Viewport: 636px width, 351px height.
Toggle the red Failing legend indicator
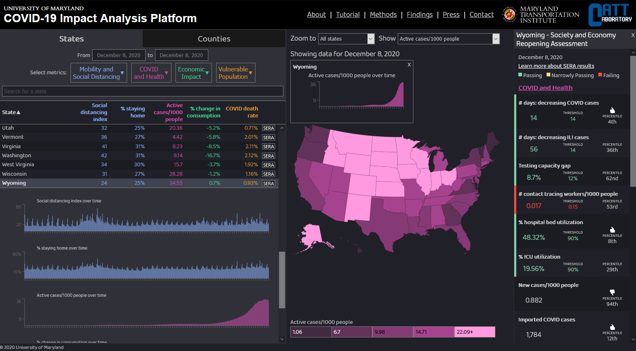point(600,75)
